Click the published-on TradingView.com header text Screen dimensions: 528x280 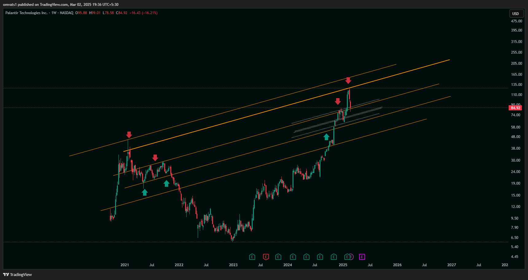[61, 5]
